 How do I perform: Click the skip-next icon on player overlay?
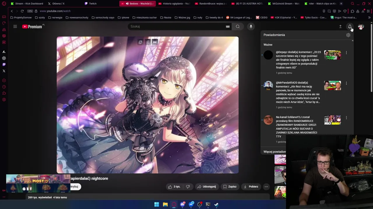[155, 42]
